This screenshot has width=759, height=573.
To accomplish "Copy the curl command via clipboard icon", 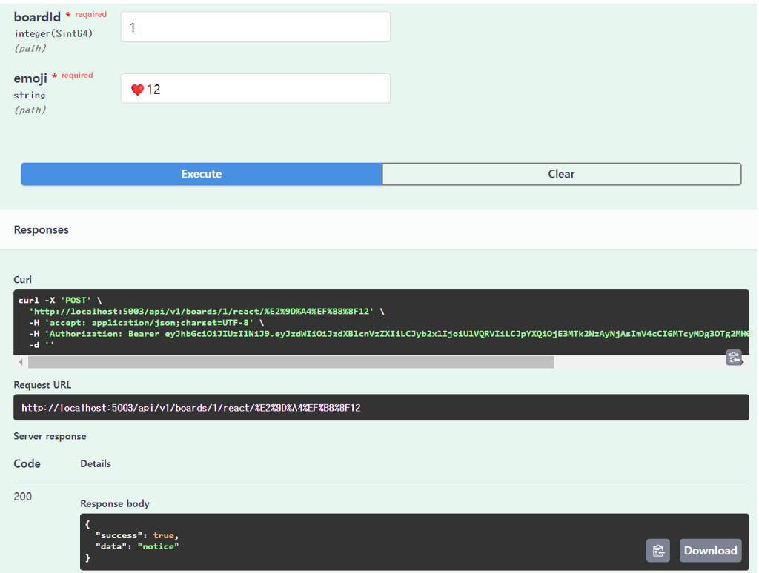I will (734, 358).
